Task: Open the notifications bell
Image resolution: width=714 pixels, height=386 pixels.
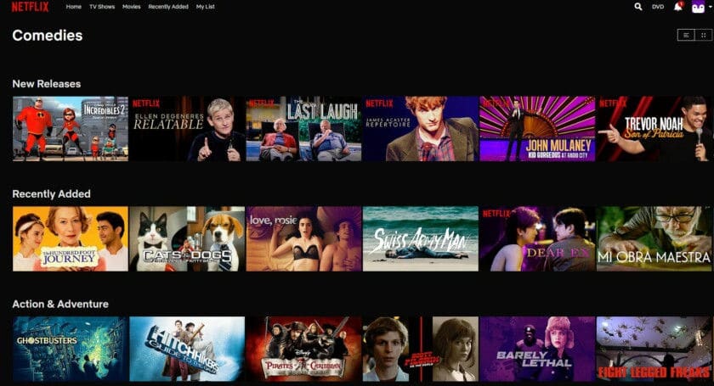Action: 678,7
